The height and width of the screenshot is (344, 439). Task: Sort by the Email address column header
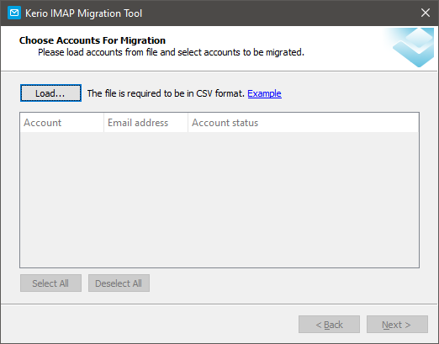145,123
